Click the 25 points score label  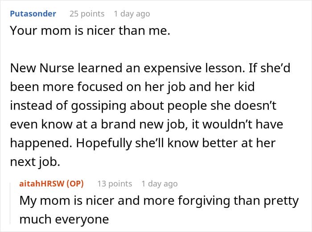coord(87,14)
